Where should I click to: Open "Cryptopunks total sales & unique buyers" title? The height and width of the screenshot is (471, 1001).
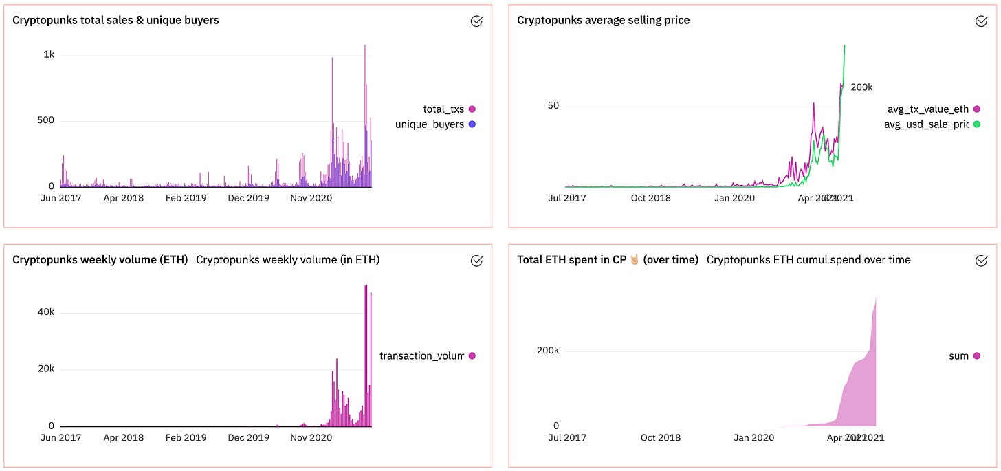coord(115,21)
